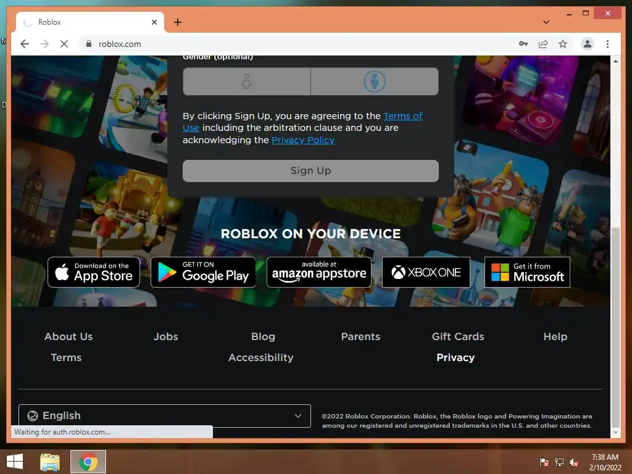Open a new tab with plus button
632x474 pixels.
point(178,22)
